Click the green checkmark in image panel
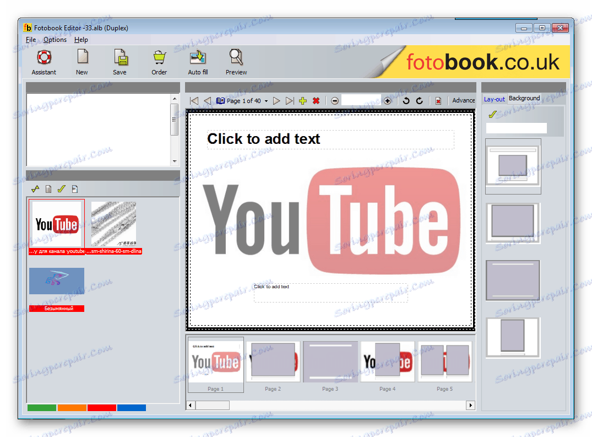The height and width of the screenshot is (437, 592). 62,189
